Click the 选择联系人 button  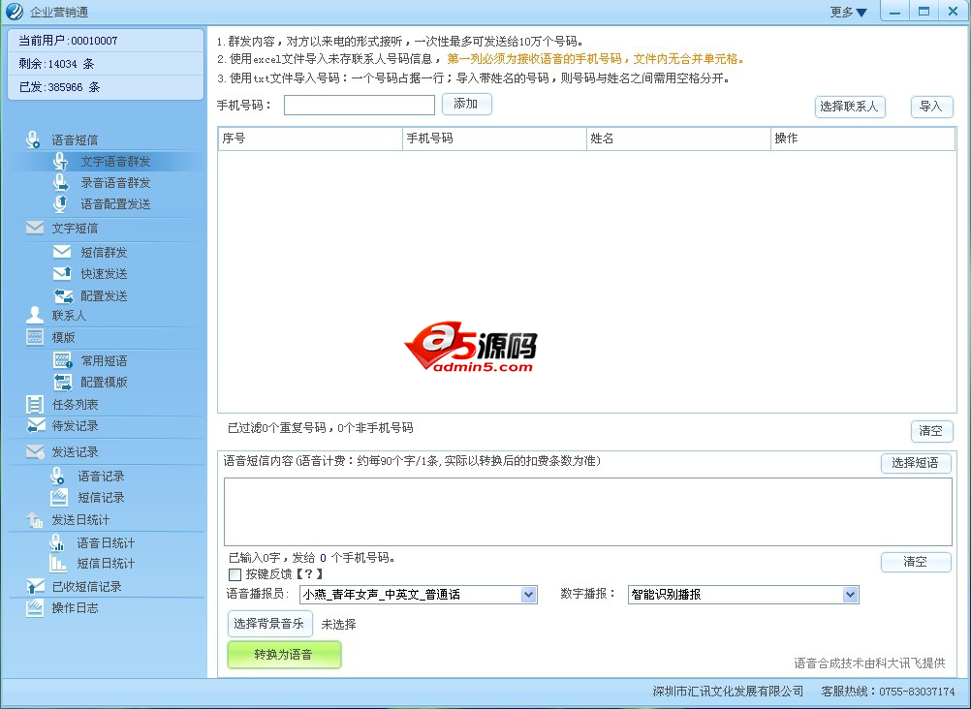pyautogui.click(x=849, y=107)
